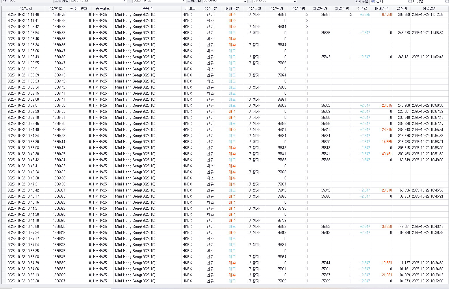The image size is (449, 289).
Task: Sort by the 수수료 column header
Action: (362, 9)
